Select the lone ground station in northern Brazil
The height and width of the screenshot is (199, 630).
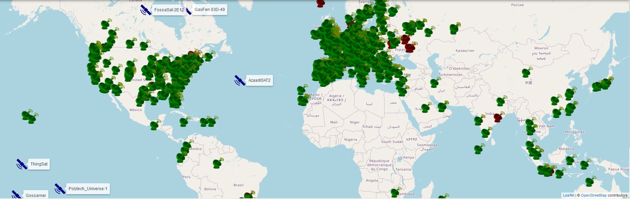tap(217, 164)
